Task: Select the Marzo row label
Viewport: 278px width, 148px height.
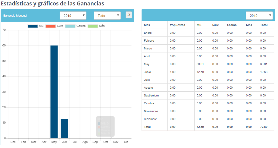Action: pos(148,49)
